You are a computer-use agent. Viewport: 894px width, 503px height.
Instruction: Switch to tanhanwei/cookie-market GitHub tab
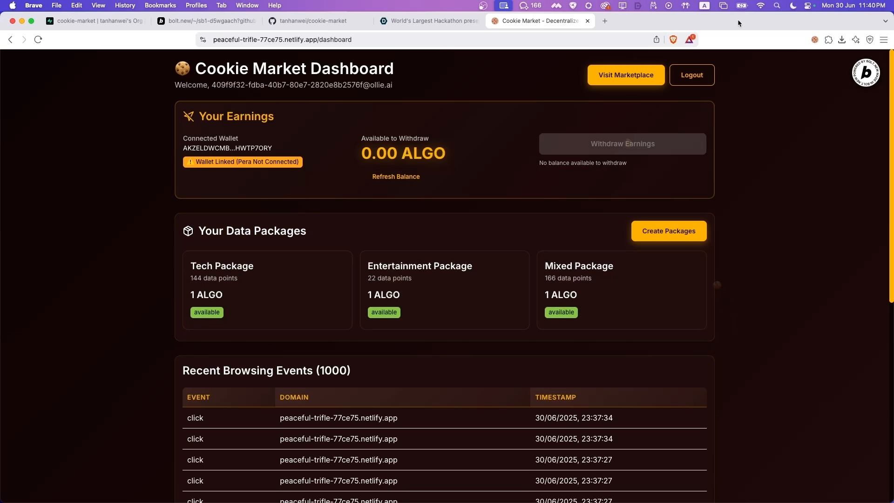click(313, 21)
